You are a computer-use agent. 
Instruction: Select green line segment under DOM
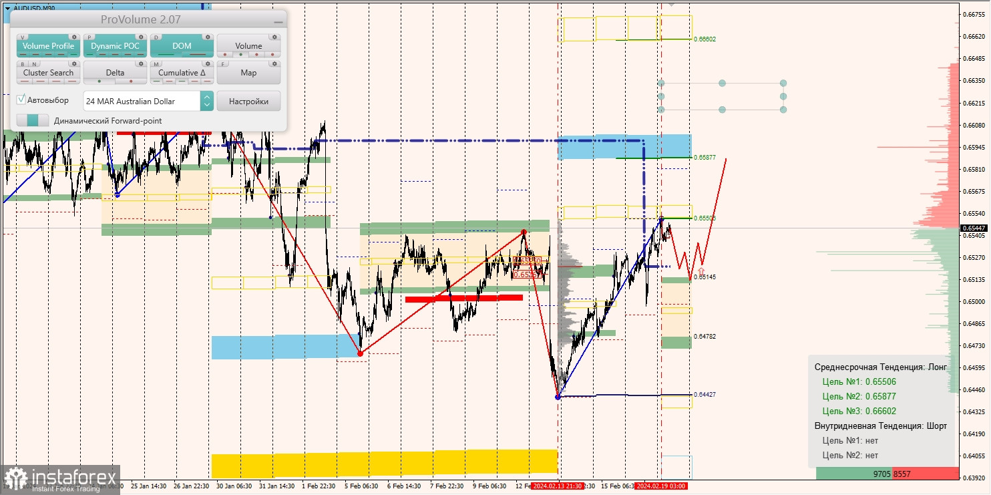tap(166, 55)
